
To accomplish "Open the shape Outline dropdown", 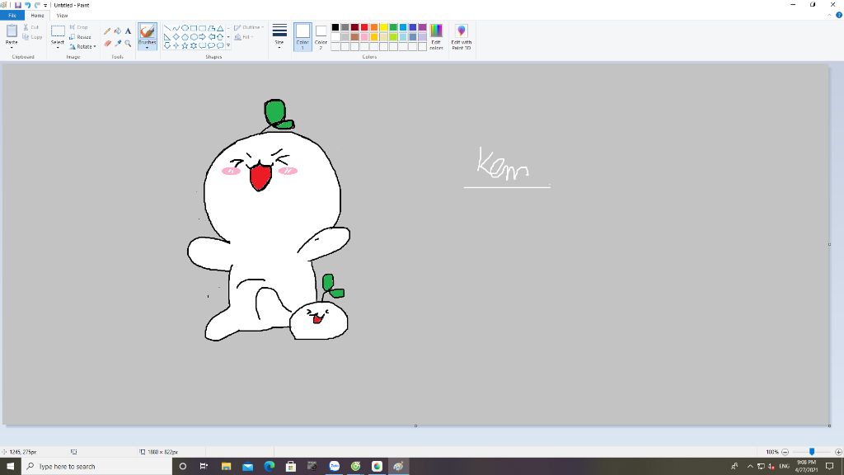I will point(249,27).
